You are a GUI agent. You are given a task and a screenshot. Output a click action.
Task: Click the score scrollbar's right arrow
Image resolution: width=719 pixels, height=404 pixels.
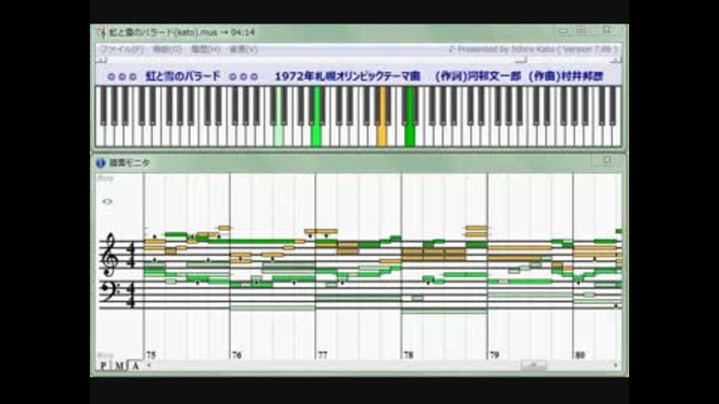pyautogui.click(x=616, y=365)
